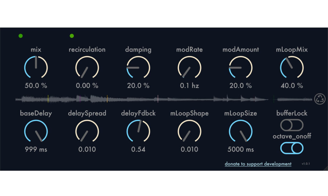Viewport: 328px width, 196px height.
Task: Click the v1.0.1 version label
Action: (x=306, y=164)
